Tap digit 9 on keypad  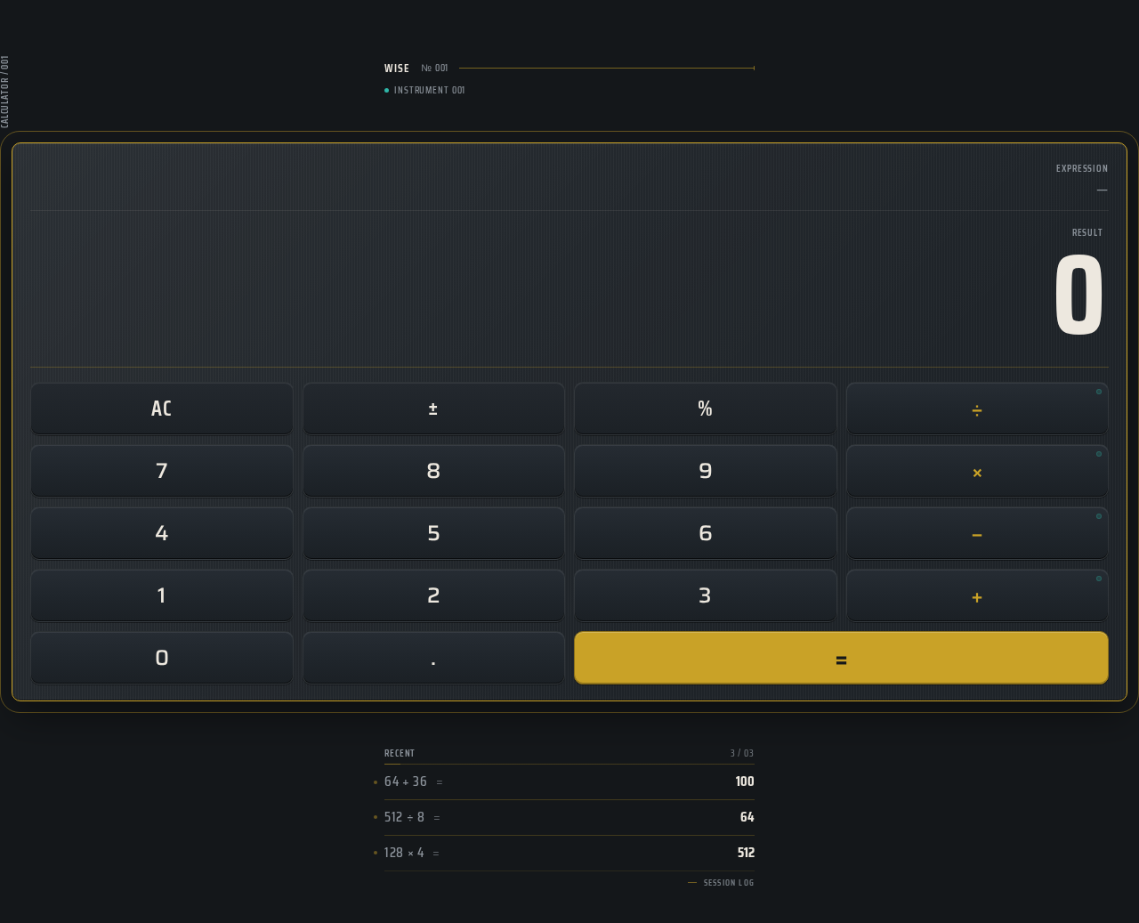(x=706, y=471)
